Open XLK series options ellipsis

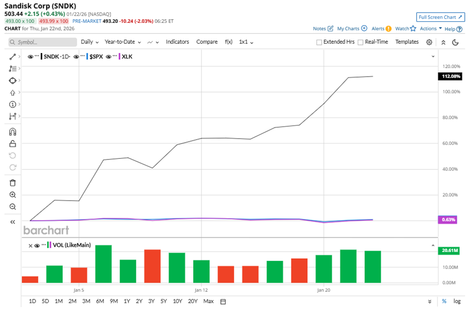point(115,56)
